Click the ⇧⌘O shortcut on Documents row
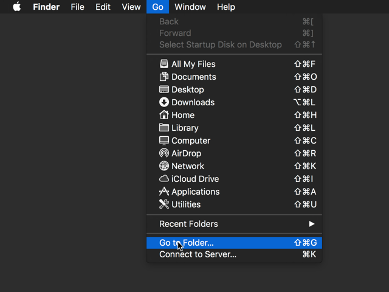This screenshot has height=292, width=389. (305, 77)
